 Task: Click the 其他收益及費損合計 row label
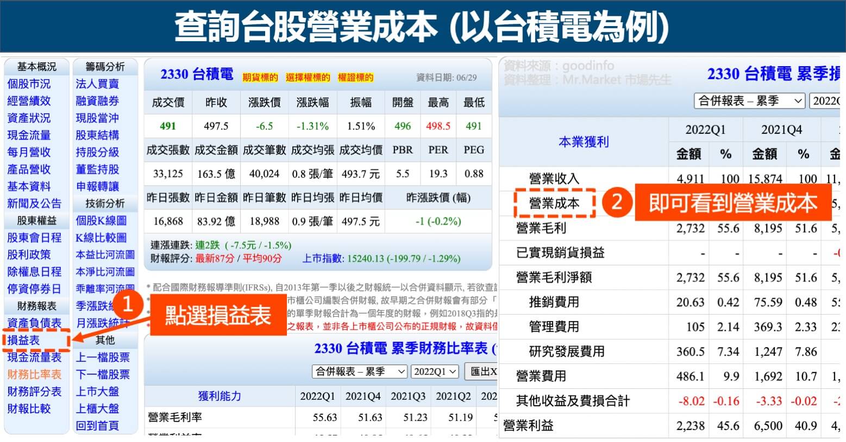point(573,401)
